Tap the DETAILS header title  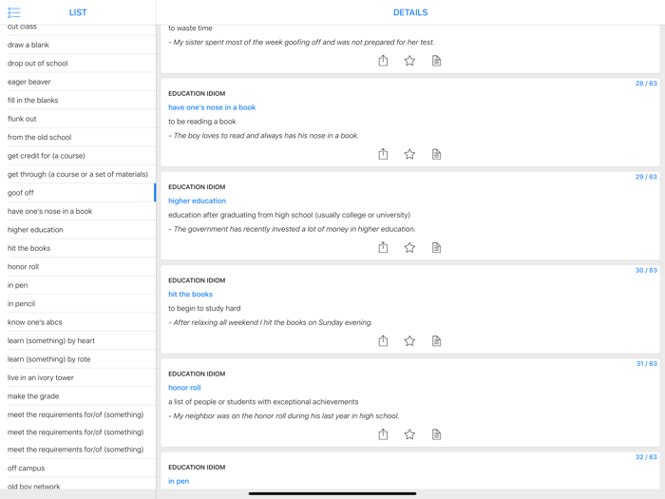[410, 12]
